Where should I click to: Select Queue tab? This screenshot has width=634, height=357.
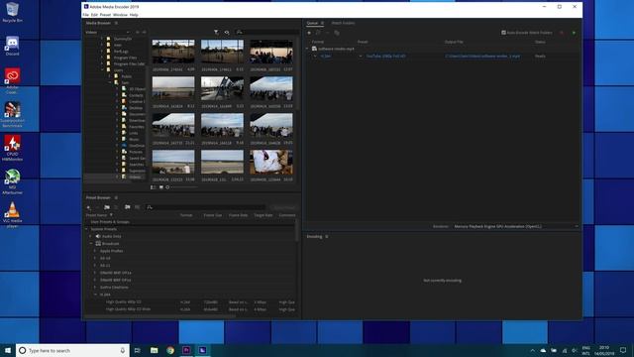(x=312, y=23)
